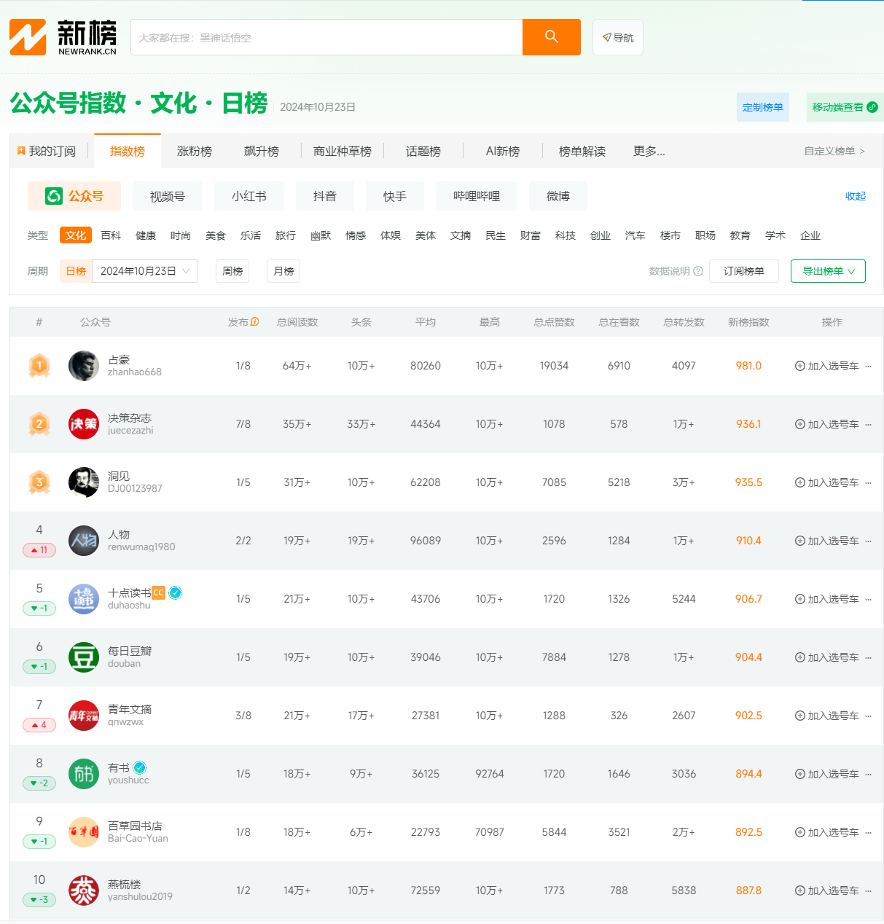Open more options for 燕梳楼 row

[x=868, y=890]
